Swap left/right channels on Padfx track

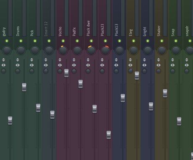pos(74,65)
